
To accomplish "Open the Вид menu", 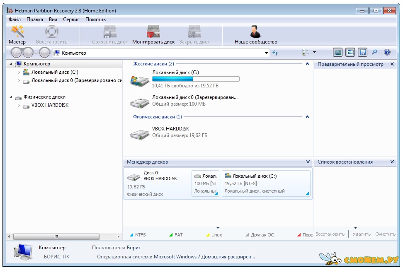I will tap(53, 19).
